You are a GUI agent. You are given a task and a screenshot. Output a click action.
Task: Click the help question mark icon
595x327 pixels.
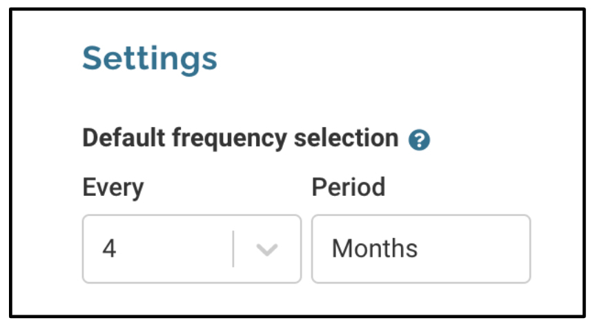point(419,139)
